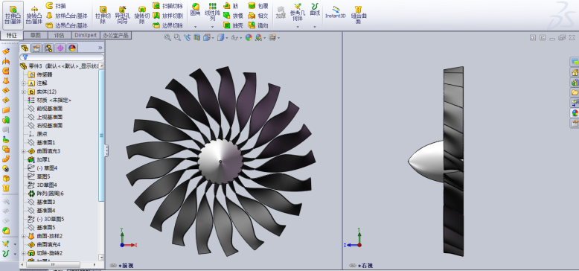Click the 相交 (Intersect) tool
Viewport: 579px width, 271px height.
(x=257, y=16)
